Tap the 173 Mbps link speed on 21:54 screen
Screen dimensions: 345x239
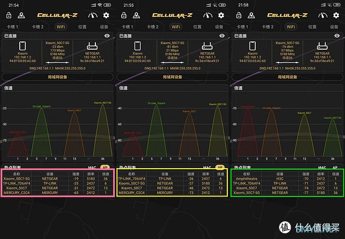coord(57,51)
